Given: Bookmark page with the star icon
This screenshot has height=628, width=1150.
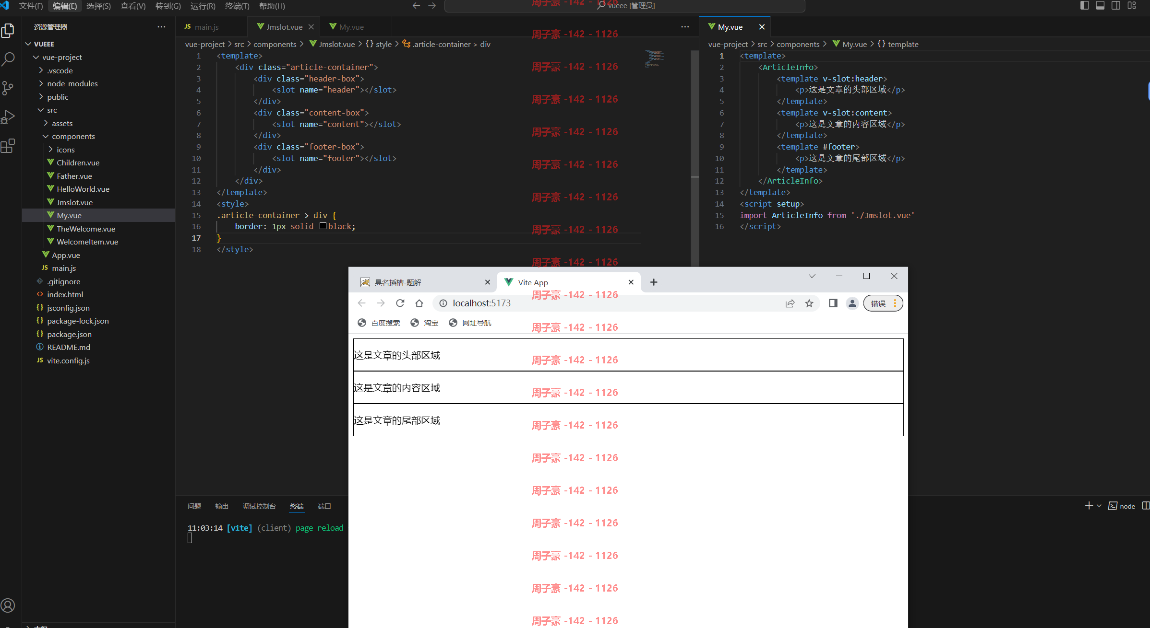Looking at the screenshot, I should click(x=809, y=303).
